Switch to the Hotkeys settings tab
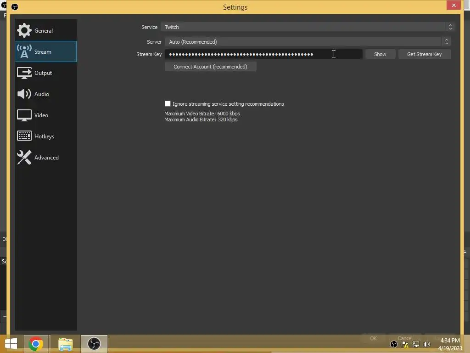This screenshot has height=353, width=470. click(x=46, y=136)
